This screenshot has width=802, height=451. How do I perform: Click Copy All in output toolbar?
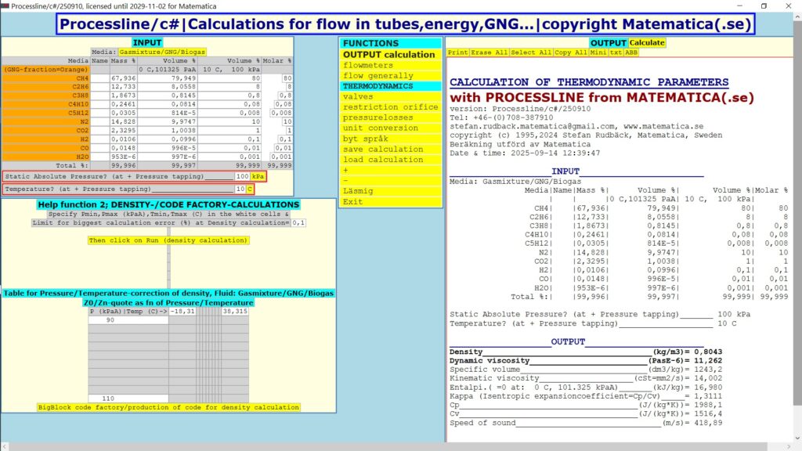(x=570, y=52)
